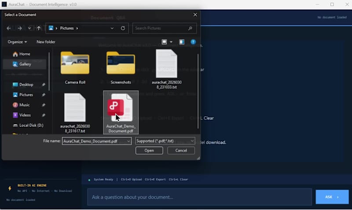Open the recent locations chevron
352x210 pixels.
[x=29, y=28]
